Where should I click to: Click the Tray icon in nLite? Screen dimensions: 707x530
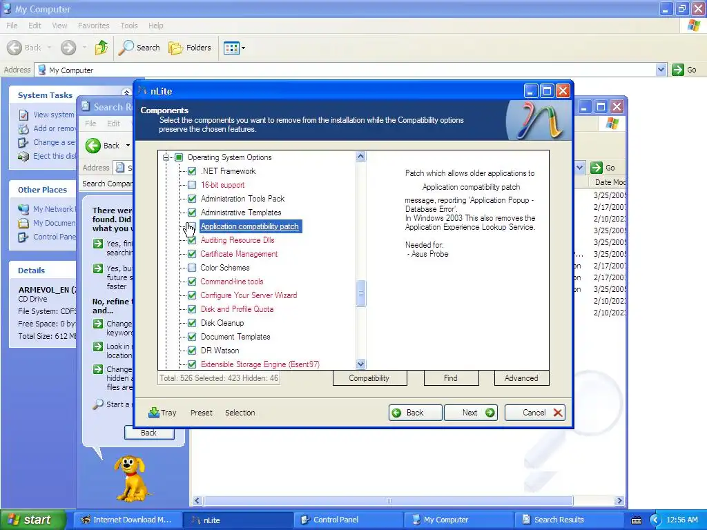[154, 413]
